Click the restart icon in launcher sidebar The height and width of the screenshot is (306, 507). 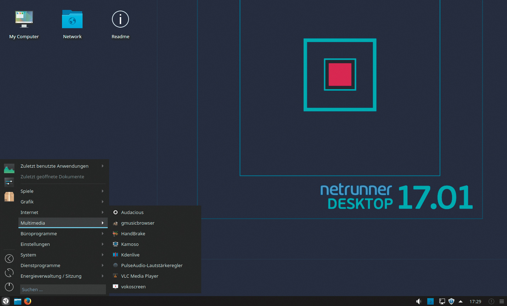[9, 273]
